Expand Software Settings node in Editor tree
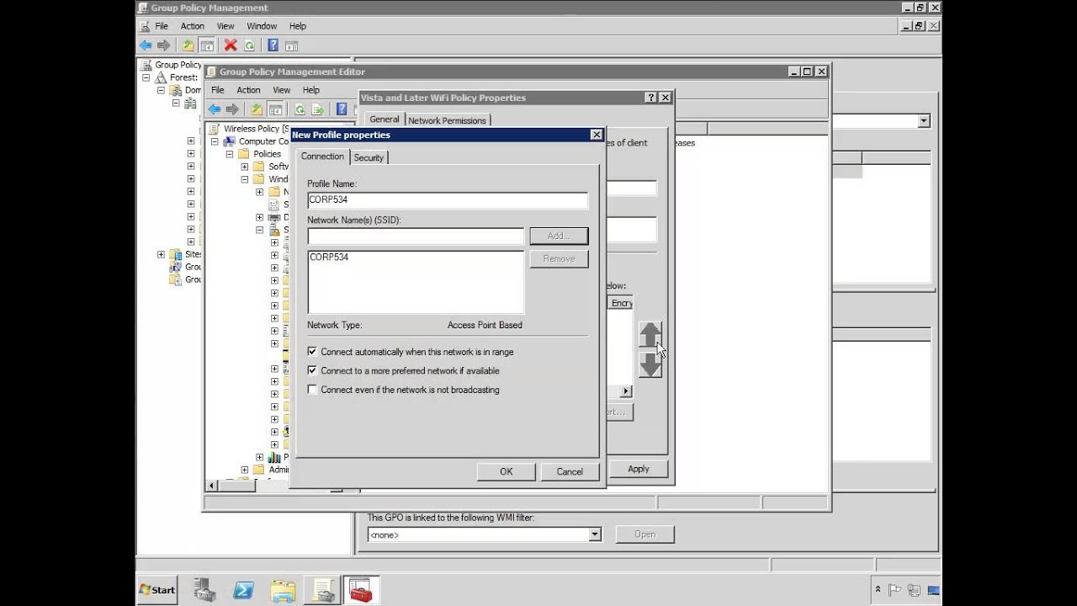The width and height of the screenshot is (1077, 606). click(245, 167)
